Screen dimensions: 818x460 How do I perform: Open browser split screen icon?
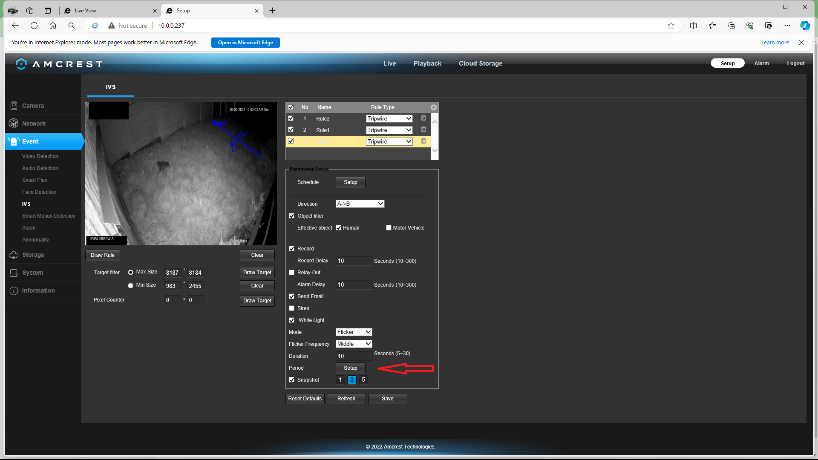693,26
